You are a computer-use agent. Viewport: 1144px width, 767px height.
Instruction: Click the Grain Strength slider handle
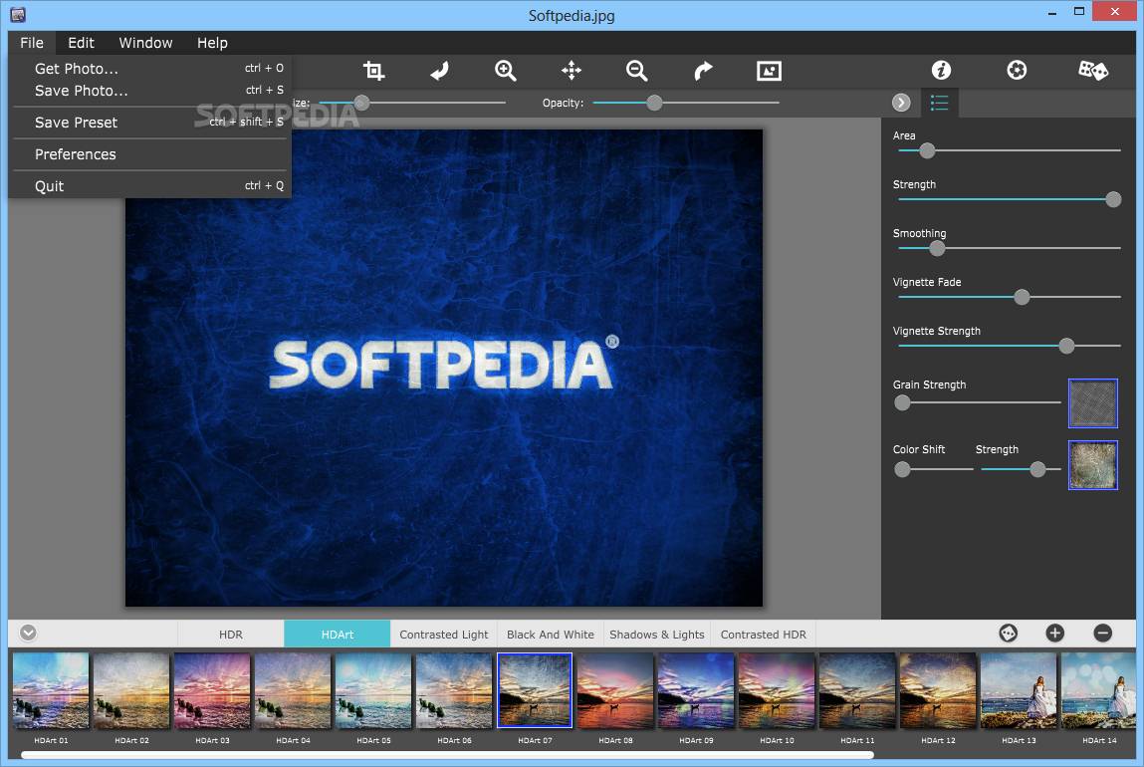click(902, 402)
